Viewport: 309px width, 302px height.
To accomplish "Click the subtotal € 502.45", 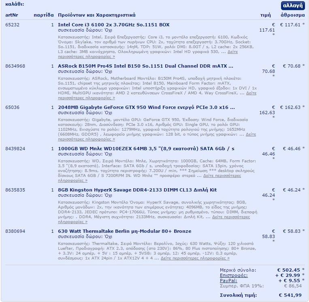I will (x=289, y=270).
